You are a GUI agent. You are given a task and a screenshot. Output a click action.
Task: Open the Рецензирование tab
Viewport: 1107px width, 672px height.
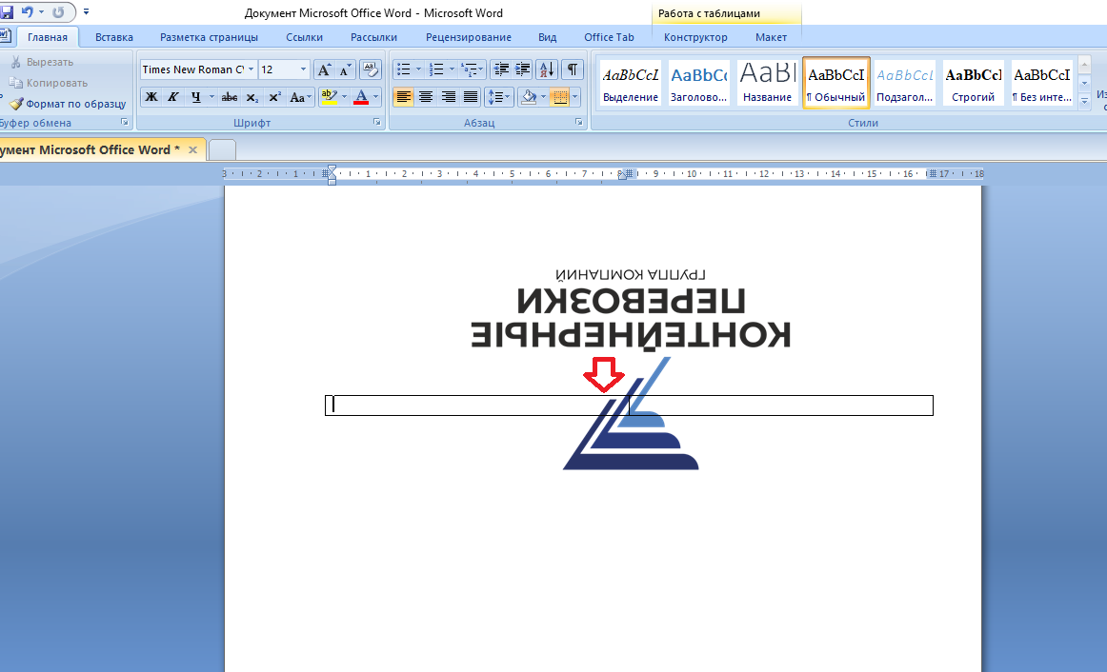click(x=468, y=37)
